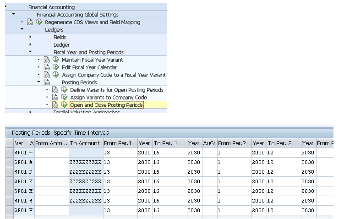Screen dimensions: 344x219
Task: Click To Per. 2 value 12 in SP01 V row
Action: 284,210
